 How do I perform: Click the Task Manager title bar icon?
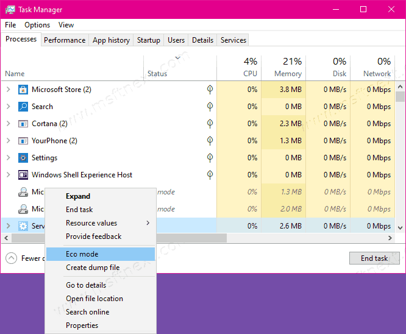[x=10, y=10]
